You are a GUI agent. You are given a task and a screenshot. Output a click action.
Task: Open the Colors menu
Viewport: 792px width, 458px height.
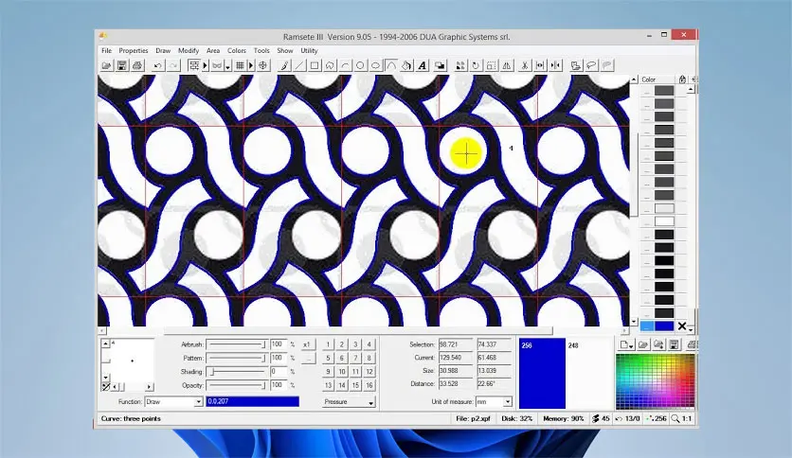pos(237,50)
